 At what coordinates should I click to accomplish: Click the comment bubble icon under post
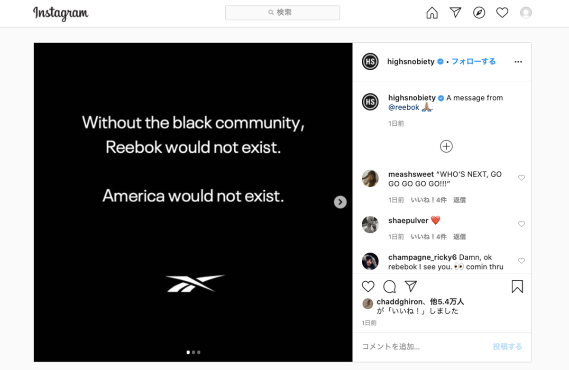pyautogui.click(x=389, y=287)
